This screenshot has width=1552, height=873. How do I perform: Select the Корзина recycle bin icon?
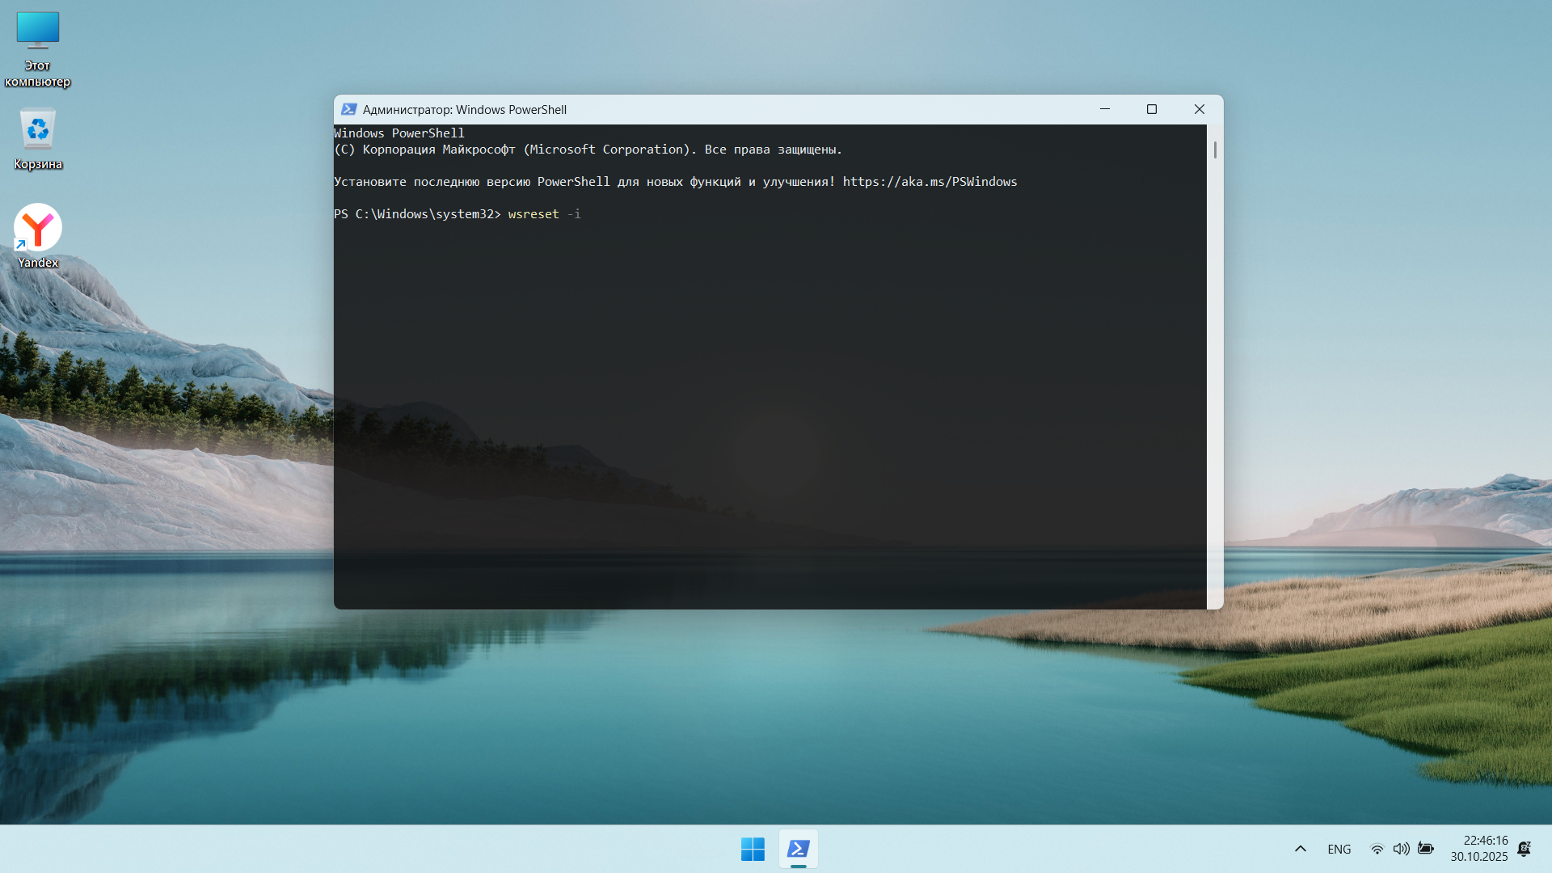(37, 131)
